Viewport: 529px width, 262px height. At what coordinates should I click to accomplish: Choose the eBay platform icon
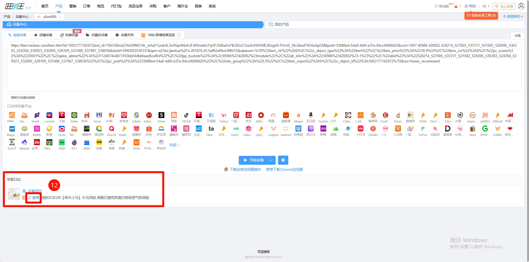tap(473, 129)
